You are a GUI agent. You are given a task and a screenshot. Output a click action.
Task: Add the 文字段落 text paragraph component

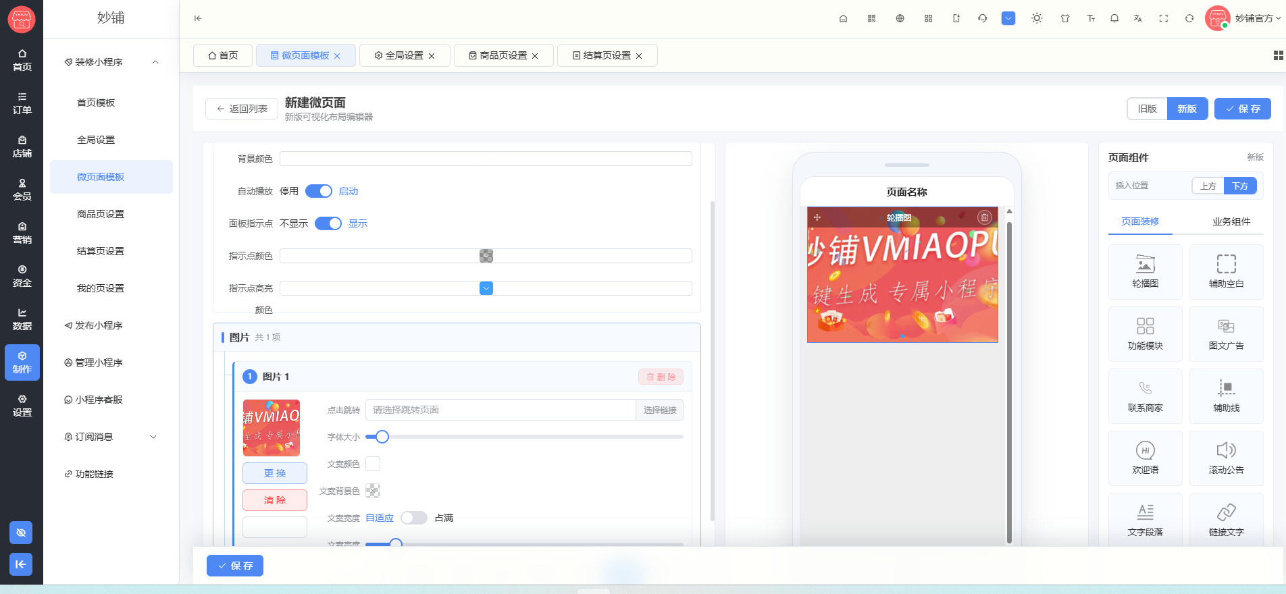(x=1145, y=520)
